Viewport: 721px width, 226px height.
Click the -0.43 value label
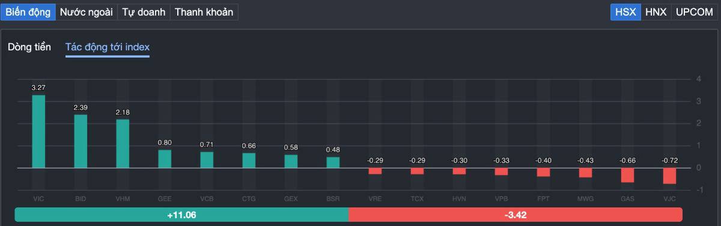tap(585, 161)
